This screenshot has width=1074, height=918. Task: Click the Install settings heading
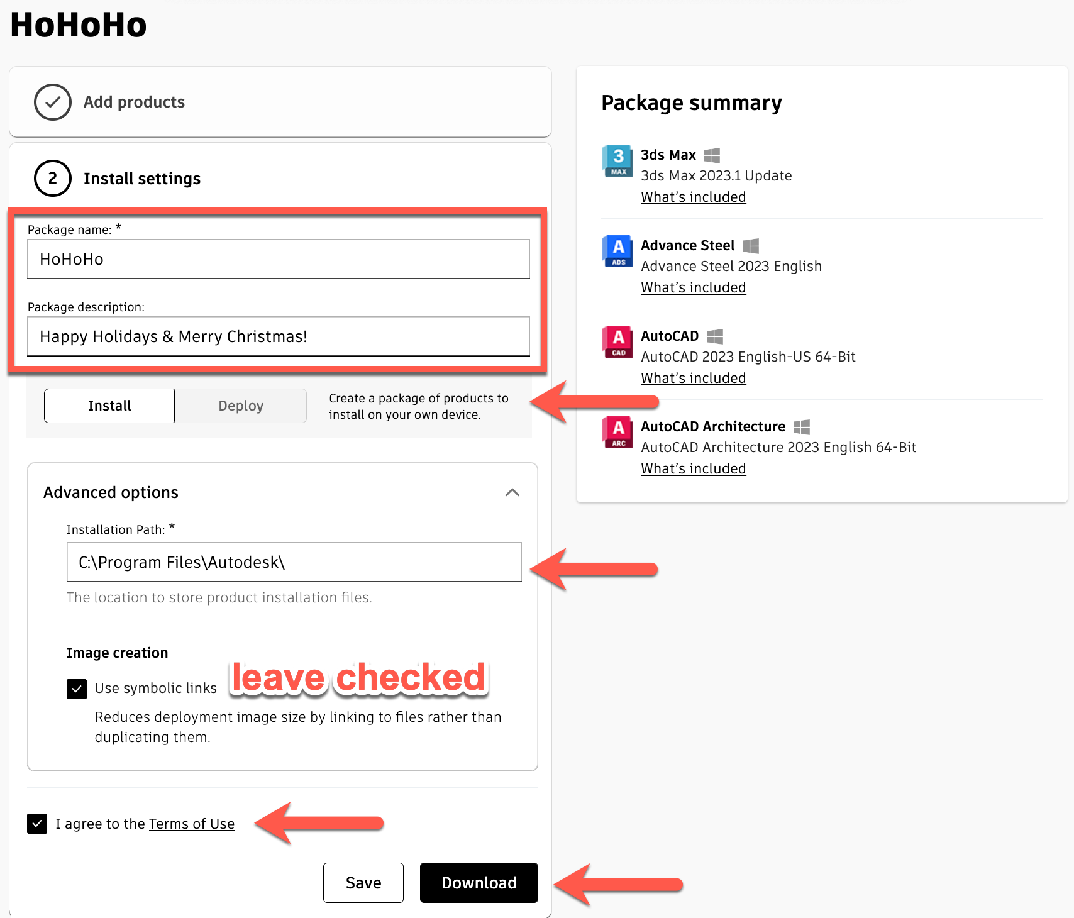(x=142, y=179)
